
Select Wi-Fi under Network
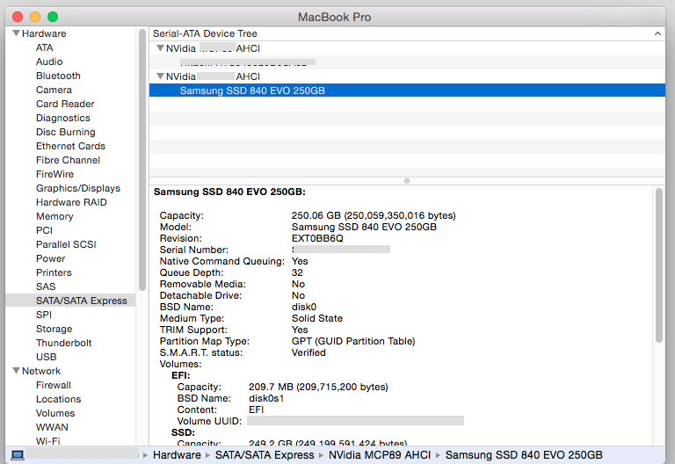click(x=47, y=441)
